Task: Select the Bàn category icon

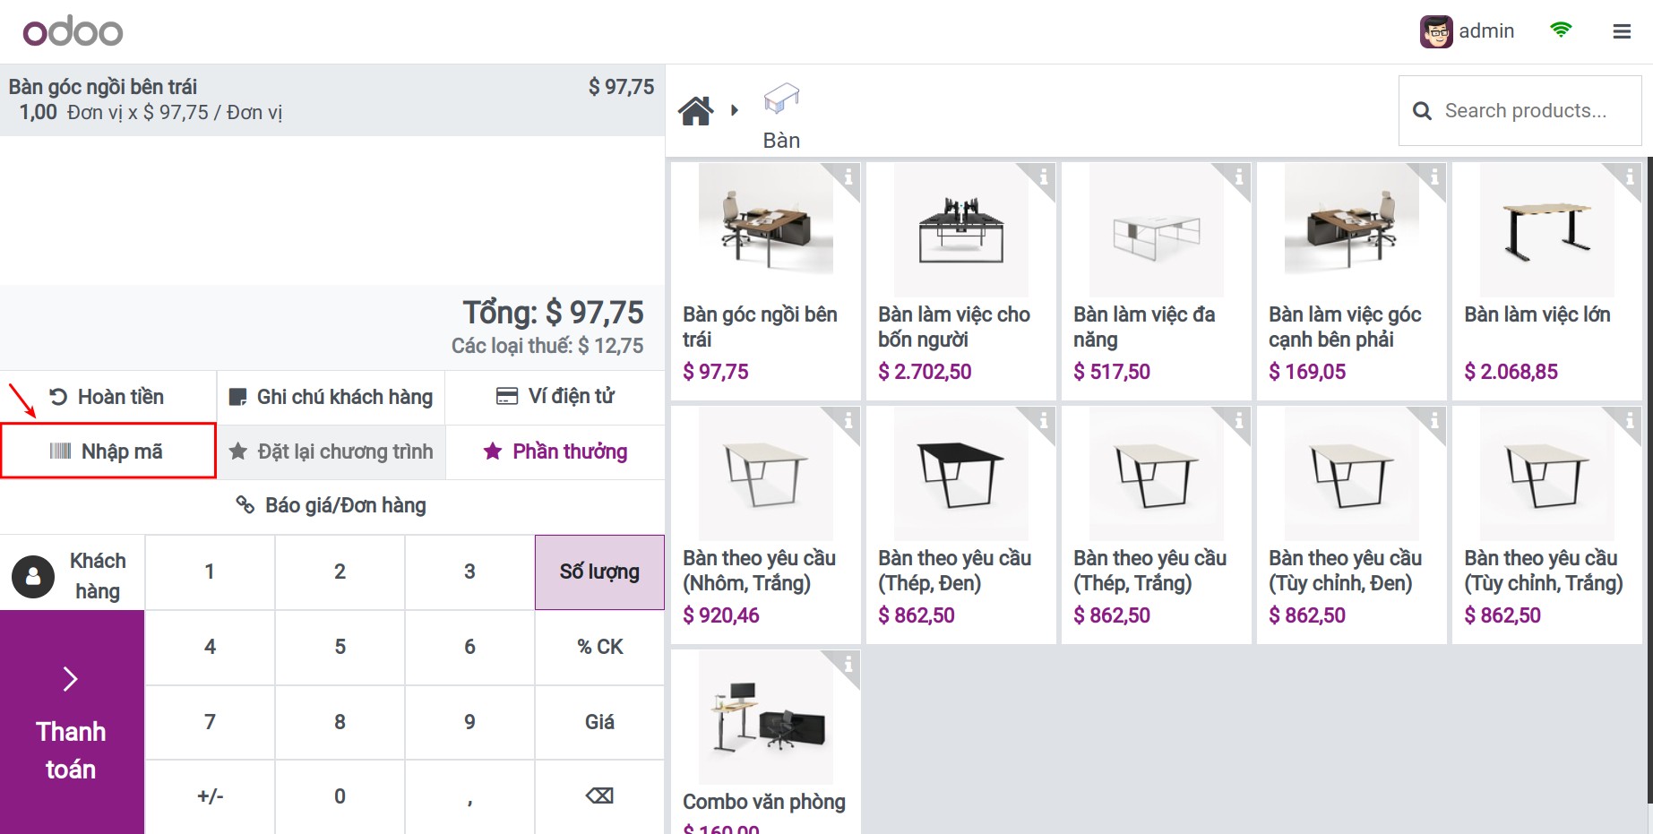Action: pos(781,99)
